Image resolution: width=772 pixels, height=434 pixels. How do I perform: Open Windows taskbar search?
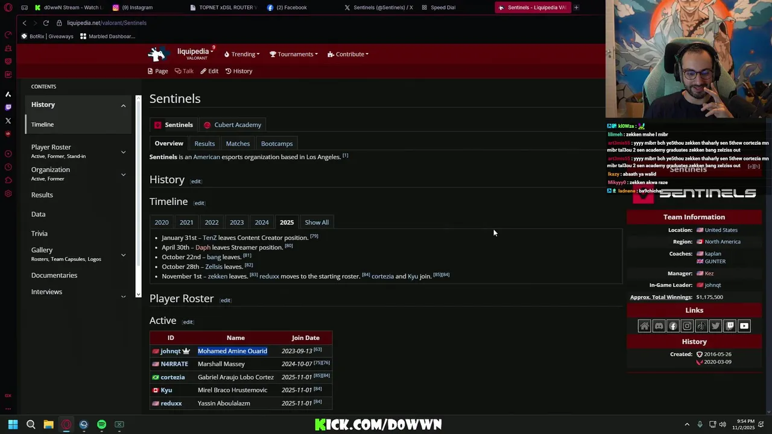tap(31, 424)
